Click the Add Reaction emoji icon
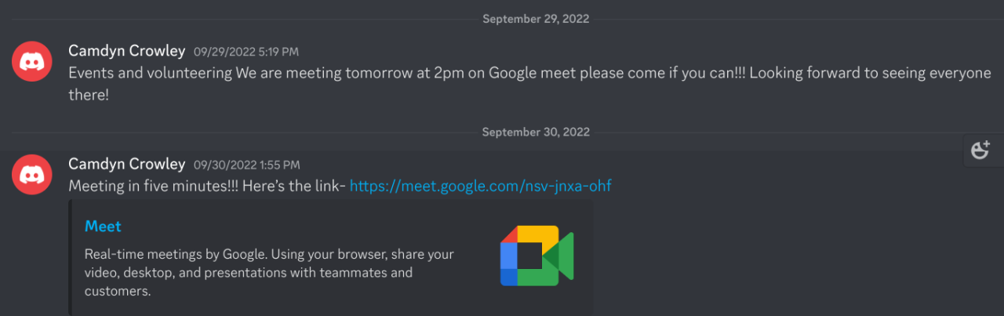This screenshot has width=1004, height=316. (x=980, y=150)
